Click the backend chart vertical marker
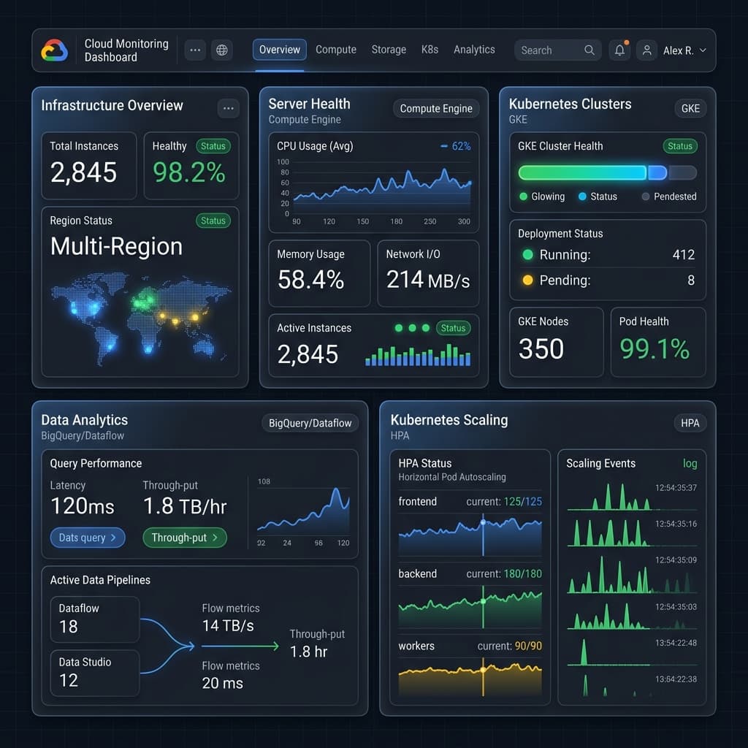This screenshot has width=748, height=748. (x=483, y=607)
